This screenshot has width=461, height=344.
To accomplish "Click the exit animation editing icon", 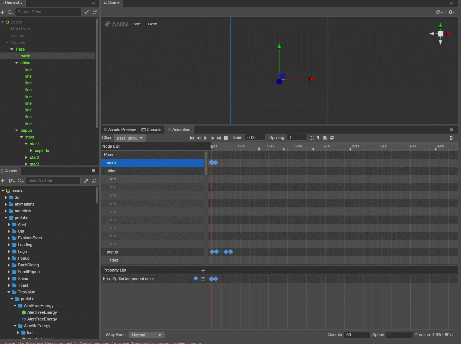I will (452, 138).
